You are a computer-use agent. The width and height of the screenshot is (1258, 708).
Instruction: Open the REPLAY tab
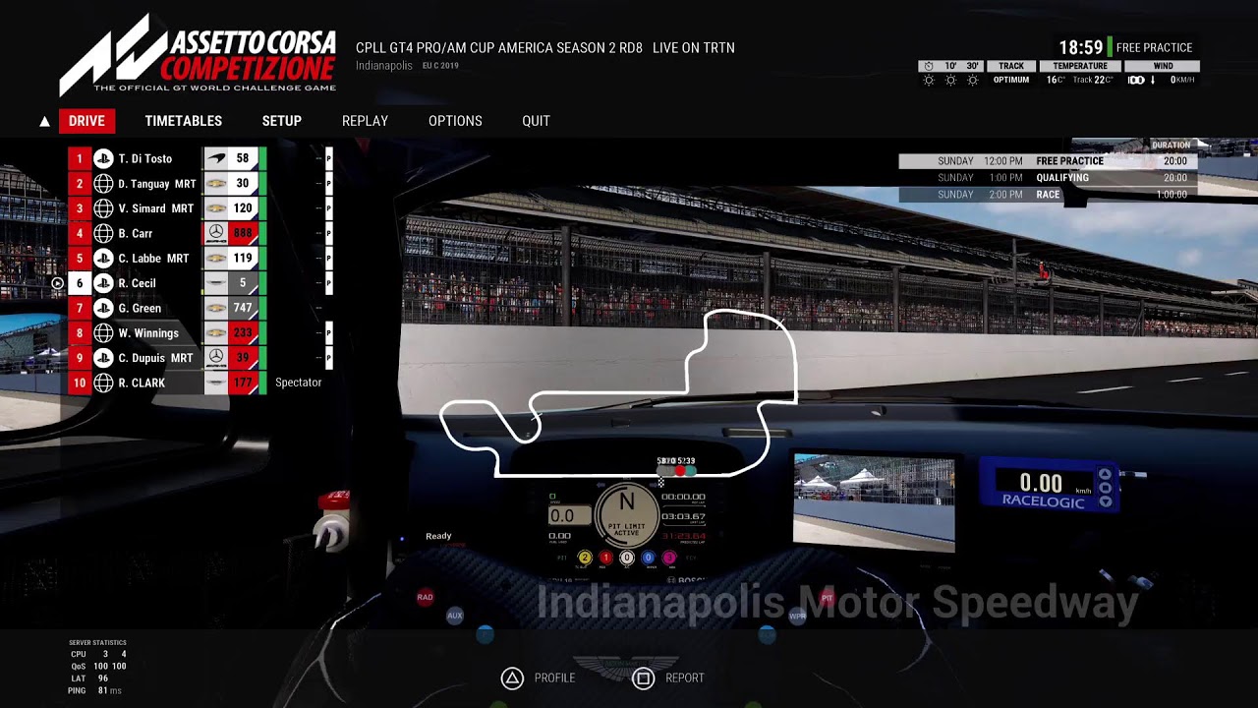365,121
